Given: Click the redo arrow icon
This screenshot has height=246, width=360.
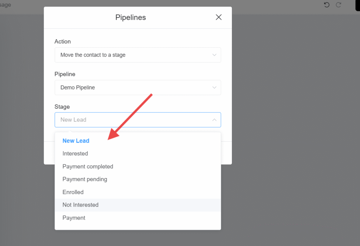Looking at the screenshot, I should coord(339,5).
